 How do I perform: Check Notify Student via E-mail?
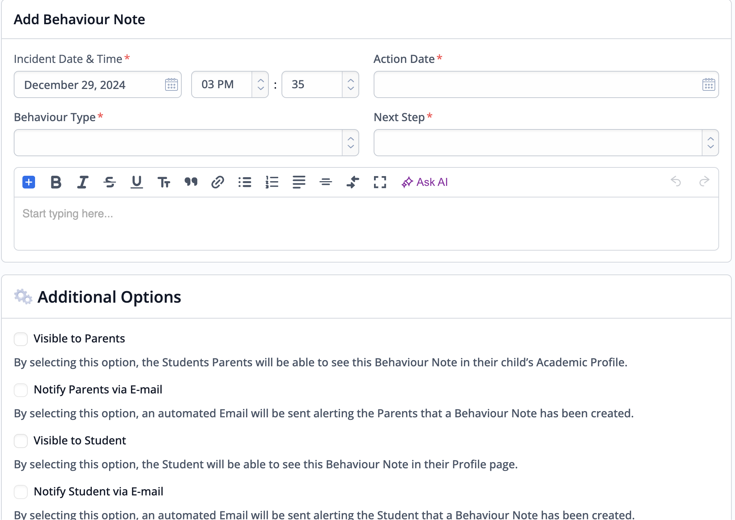point(21,492)
